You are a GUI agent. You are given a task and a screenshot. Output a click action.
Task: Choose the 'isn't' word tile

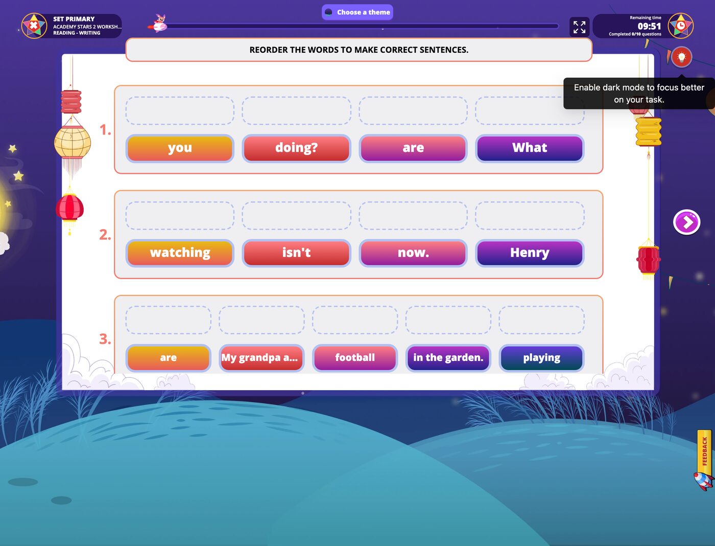pyautogui.click(x=296, y=253)
